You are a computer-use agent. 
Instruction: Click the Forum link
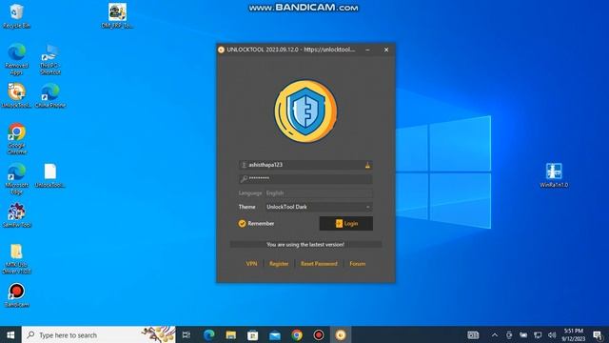(x=358, y=264)
